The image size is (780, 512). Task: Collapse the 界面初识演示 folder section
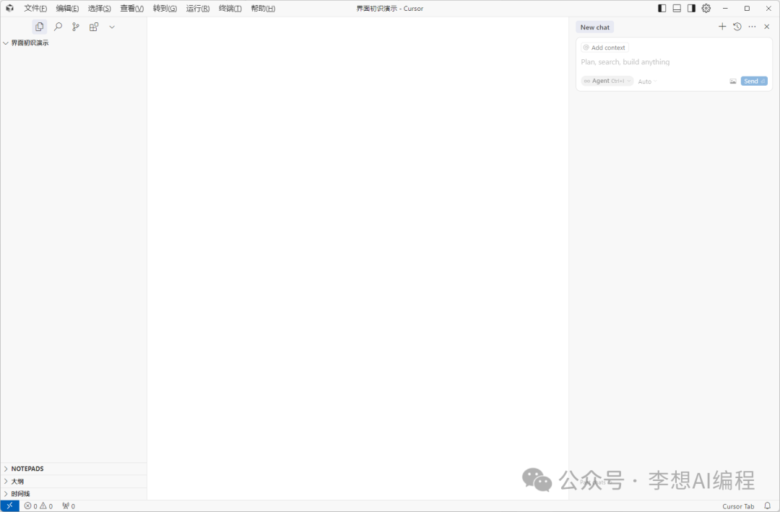[x=74, y=43]
